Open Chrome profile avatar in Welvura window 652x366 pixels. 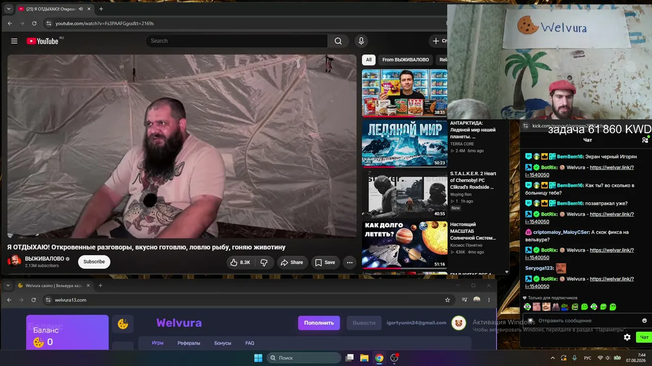(477, 300)
